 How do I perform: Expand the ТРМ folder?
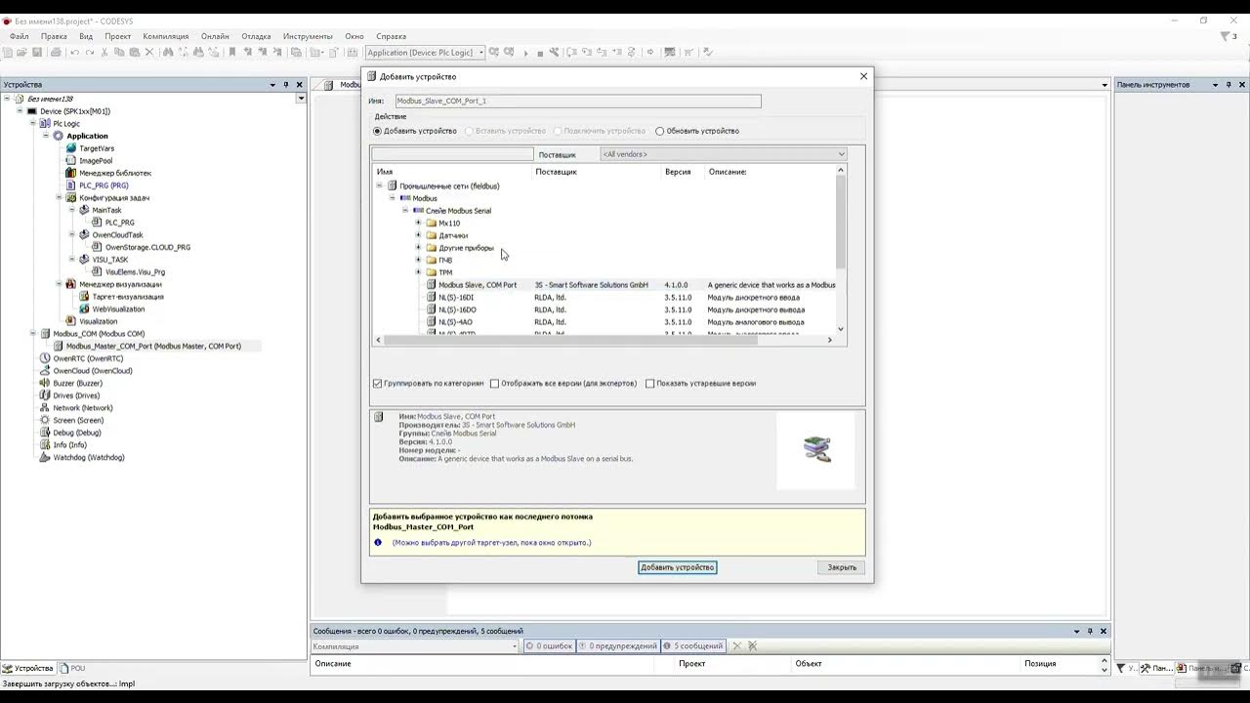419,272
